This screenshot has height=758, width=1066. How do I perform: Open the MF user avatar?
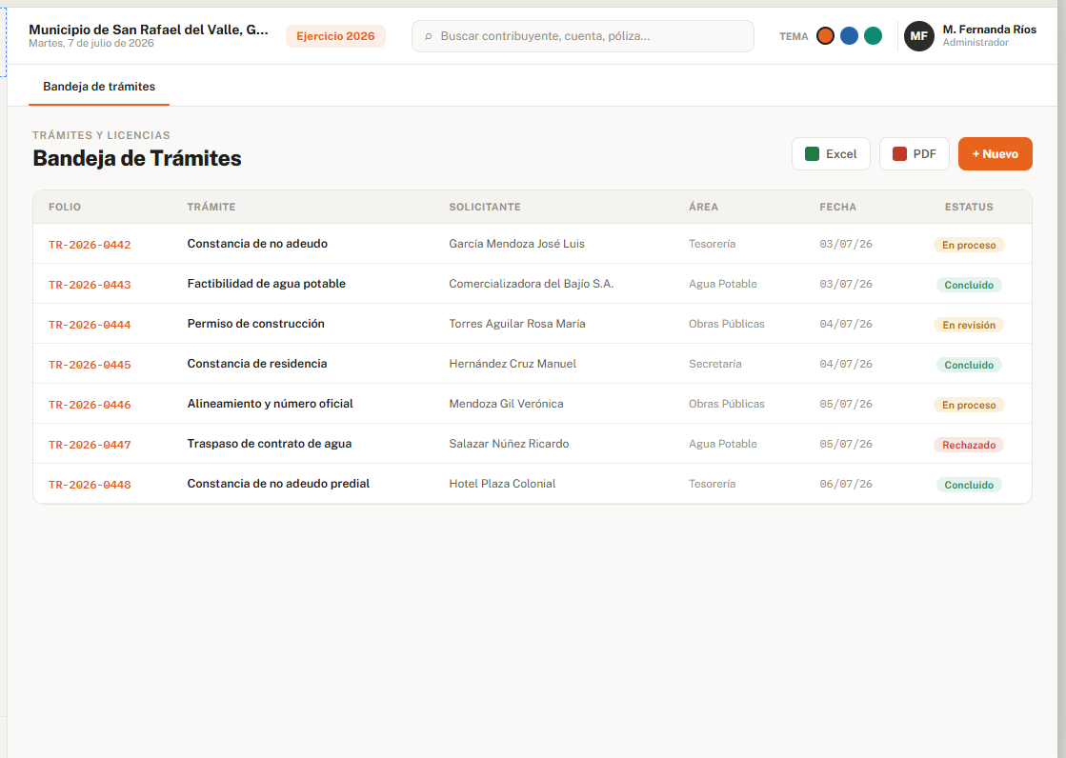918,36
